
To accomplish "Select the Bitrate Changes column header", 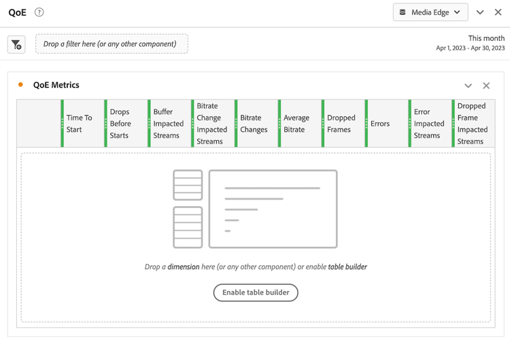I will click(x=256, y=124).
